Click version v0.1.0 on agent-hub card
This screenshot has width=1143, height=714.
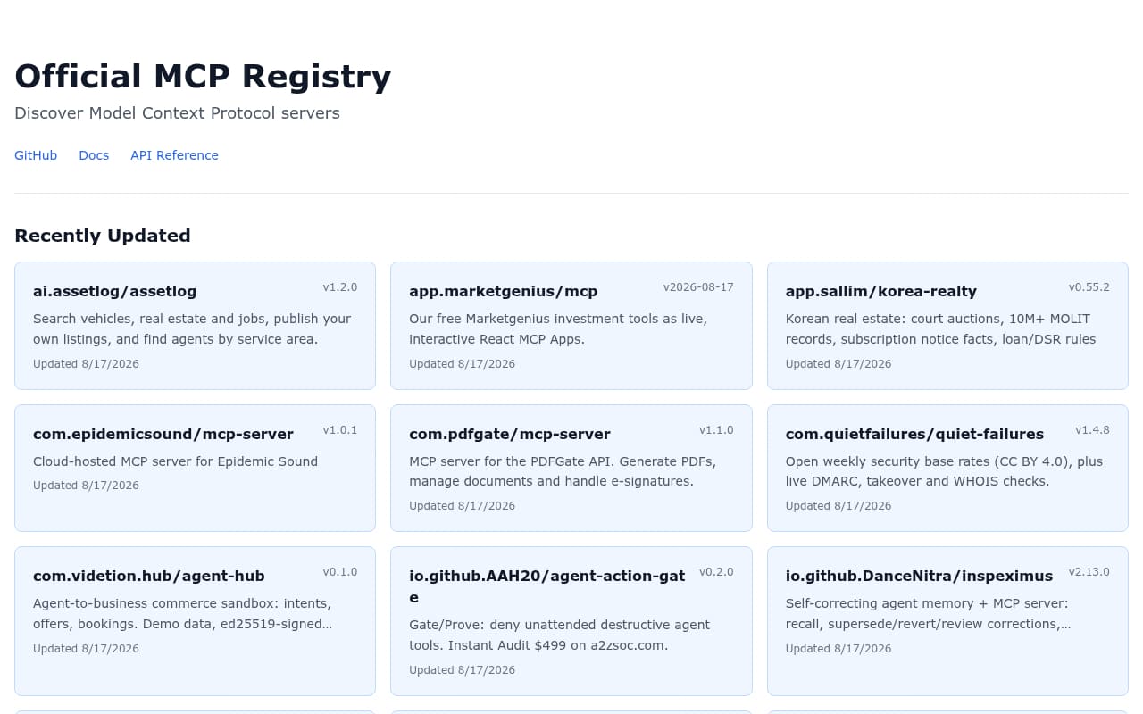pos(340,572)
